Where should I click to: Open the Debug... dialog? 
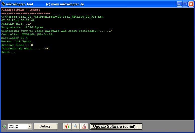pos(46,126)
